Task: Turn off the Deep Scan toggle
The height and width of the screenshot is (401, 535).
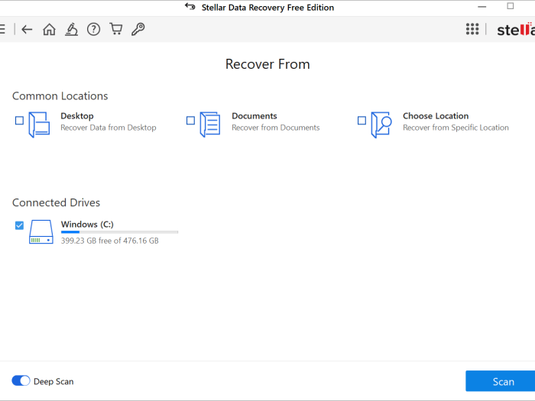Action: [x=21, y=380]
